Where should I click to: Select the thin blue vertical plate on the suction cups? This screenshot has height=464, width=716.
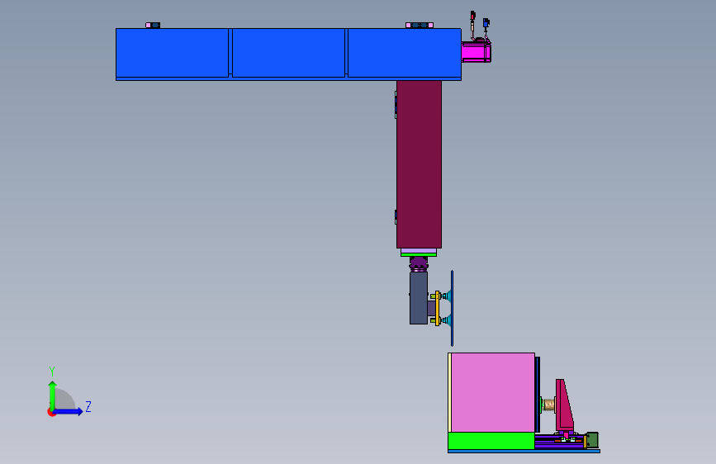point(452,308)
